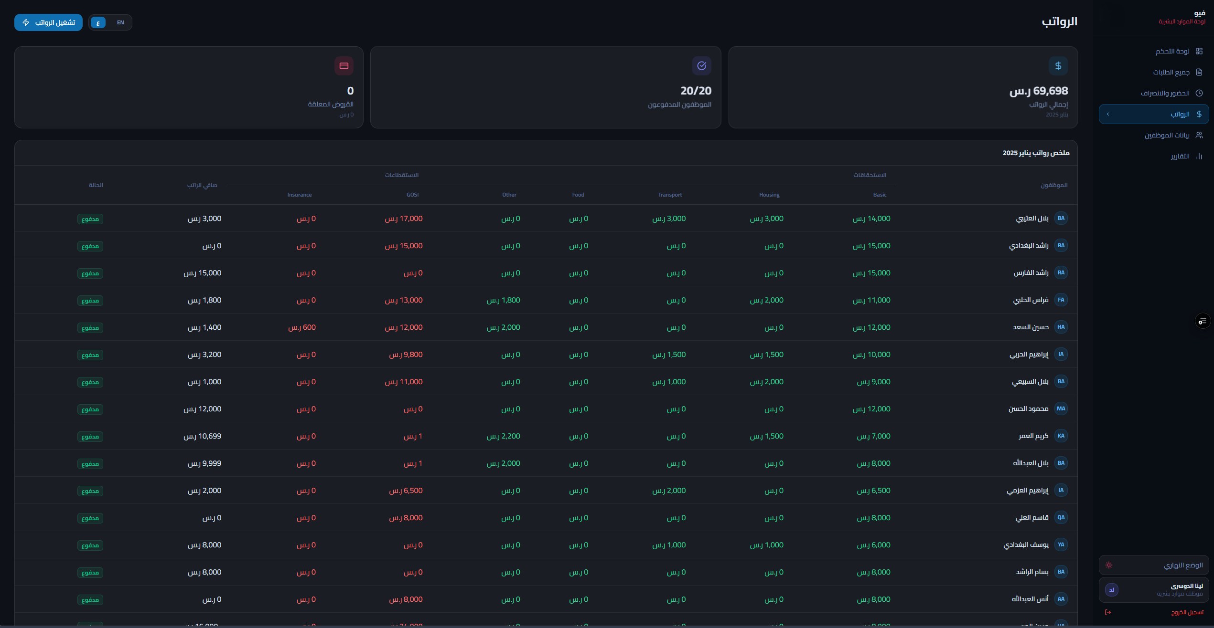The image size is (1214, 628).
Task: Click employee name حسين السعد
Action: point(1031,327)
